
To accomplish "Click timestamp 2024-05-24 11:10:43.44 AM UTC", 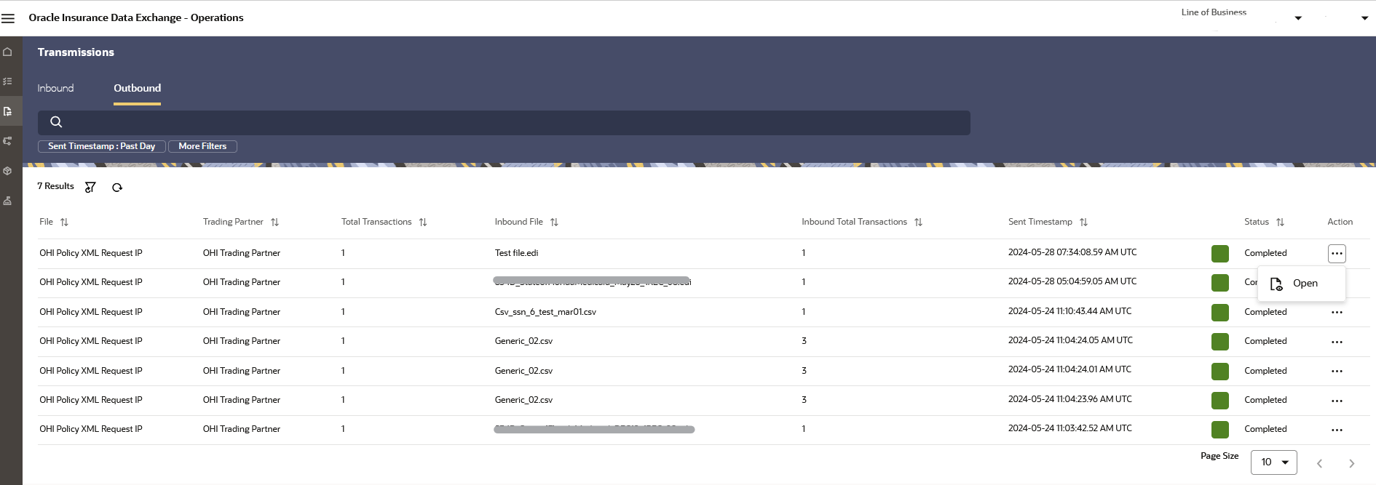I will [x=1069, y=311].
